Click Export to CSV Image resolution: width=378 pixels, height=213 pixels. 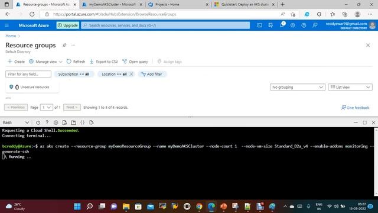point(104,62)
